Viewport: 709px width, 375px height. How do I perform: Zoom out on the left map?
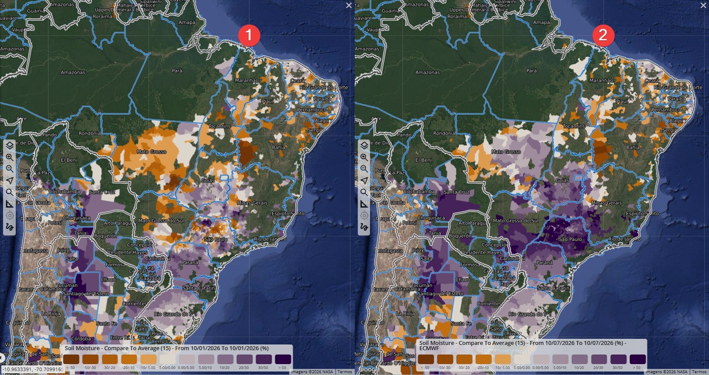pos(9,169)
